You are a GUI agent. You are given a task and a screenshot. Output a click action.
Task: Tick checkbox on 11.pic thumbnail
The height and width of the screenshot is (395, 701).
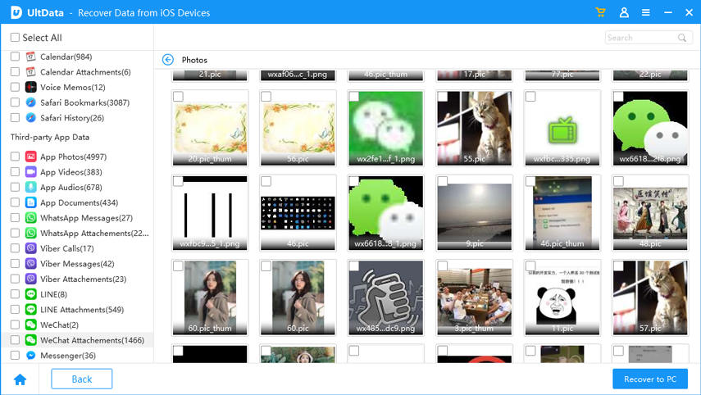tap(530, 266)
